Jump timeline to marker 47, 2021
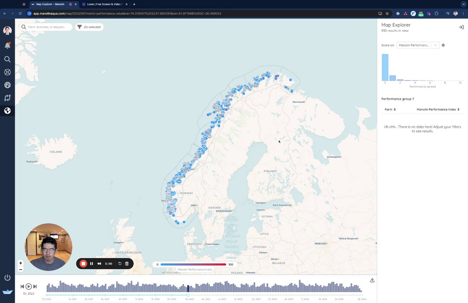This screenshot has height=303, width=468. pos(122,295)
